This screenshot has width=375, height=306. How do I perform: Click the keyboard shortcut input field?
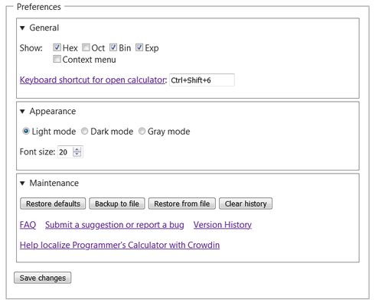pos(202,80)
